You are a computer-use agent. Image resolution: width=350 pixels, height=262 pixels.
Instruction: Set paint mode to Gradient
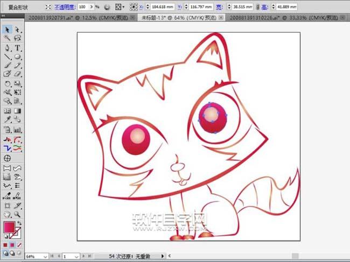pyautogui.click(x=12, y=245)
